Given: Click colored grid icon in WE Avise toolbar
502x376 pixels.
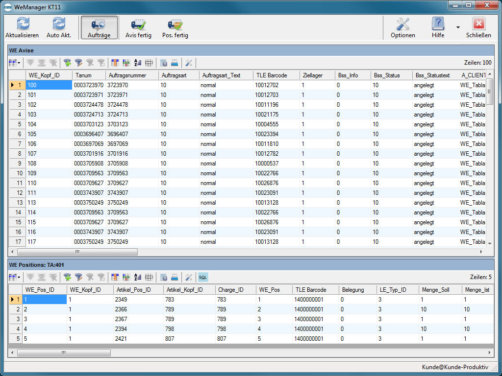Looking at the screenshot, I should 126,63.
